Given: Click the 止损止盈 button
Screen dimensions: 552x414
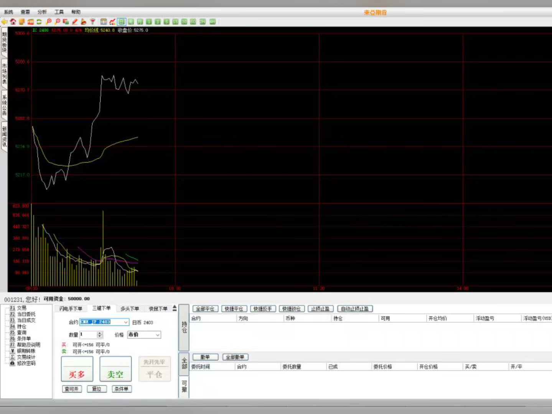Looking at the screenshot, I should [320, 309].
